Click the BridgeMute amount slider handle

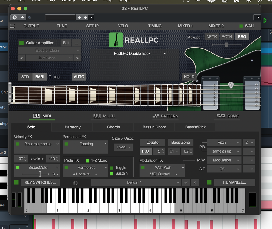[40, 174]
